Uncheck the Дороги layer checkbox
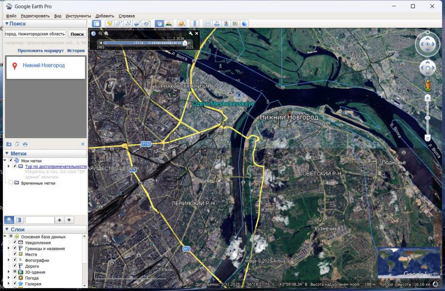The image size is (445, 291). [15, 266]
